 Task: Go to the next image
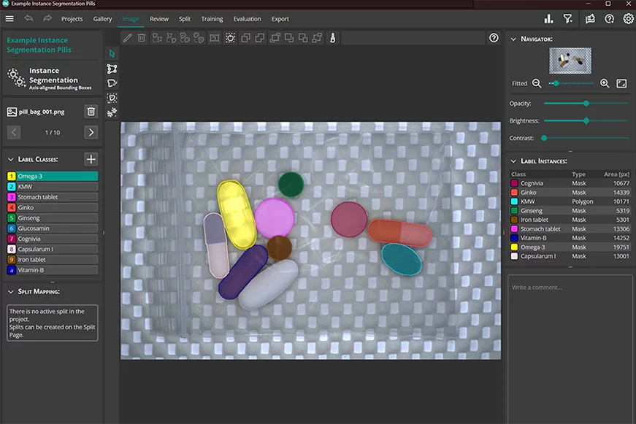[x=91, y=132]
